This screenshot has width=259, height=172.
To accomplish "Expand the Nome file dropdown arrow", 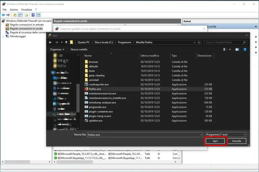I will pos(201,135).
